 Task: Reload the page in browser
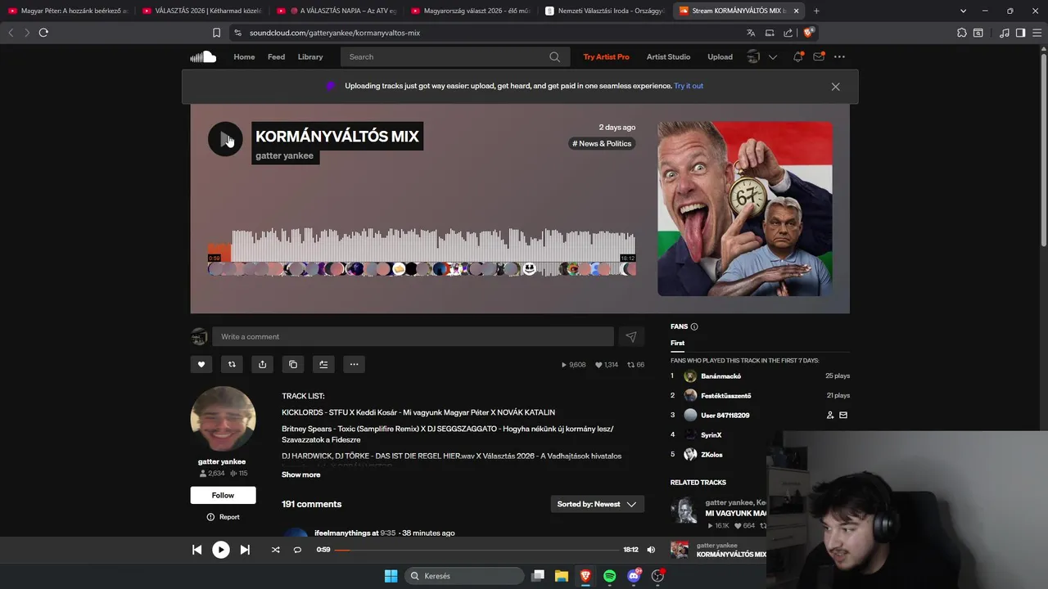43,33
